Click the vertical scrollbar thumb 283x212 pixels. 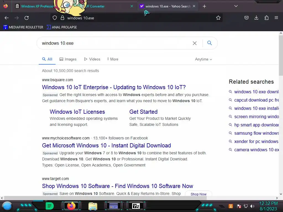click(281, 55)
